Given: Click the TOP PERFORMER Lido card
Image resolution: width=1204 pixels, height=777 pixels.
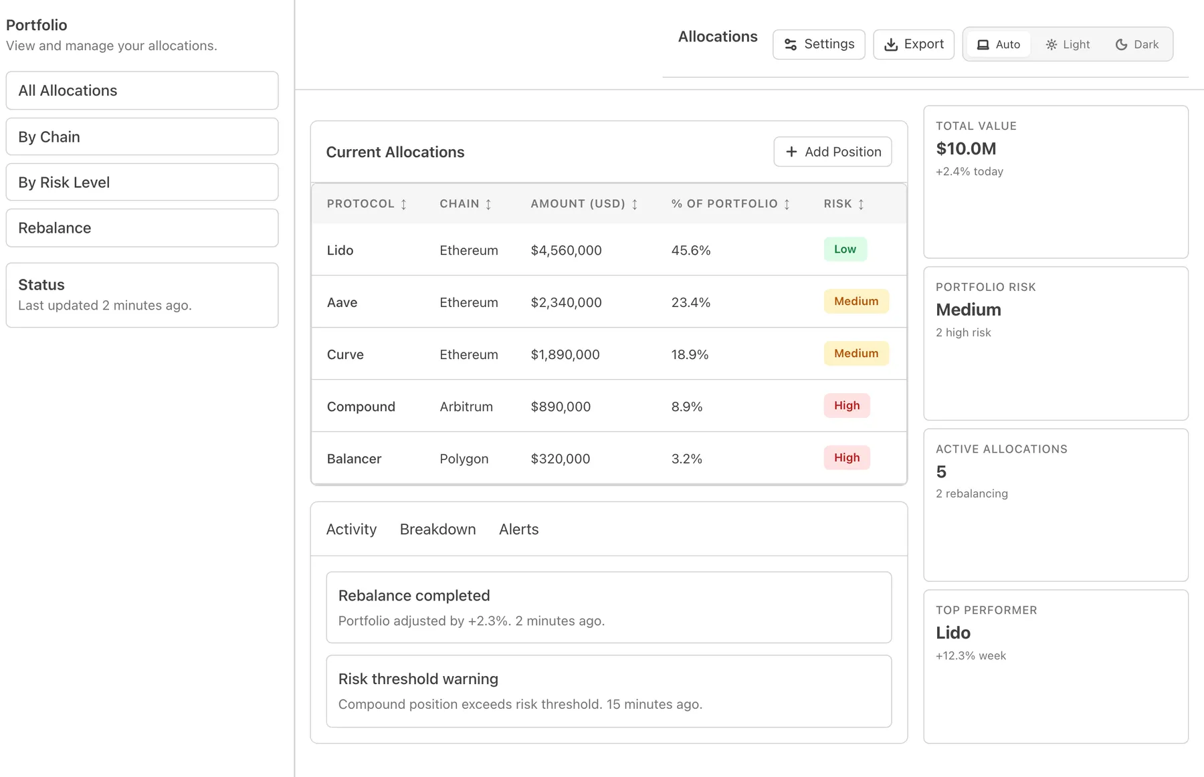Looking at the screenshot, I should click(x=1056, y=667).
